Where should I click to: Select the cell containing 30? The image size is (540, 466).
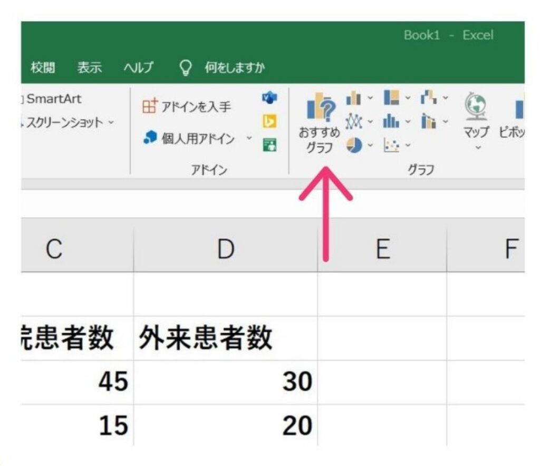click(x=226, y=382)
